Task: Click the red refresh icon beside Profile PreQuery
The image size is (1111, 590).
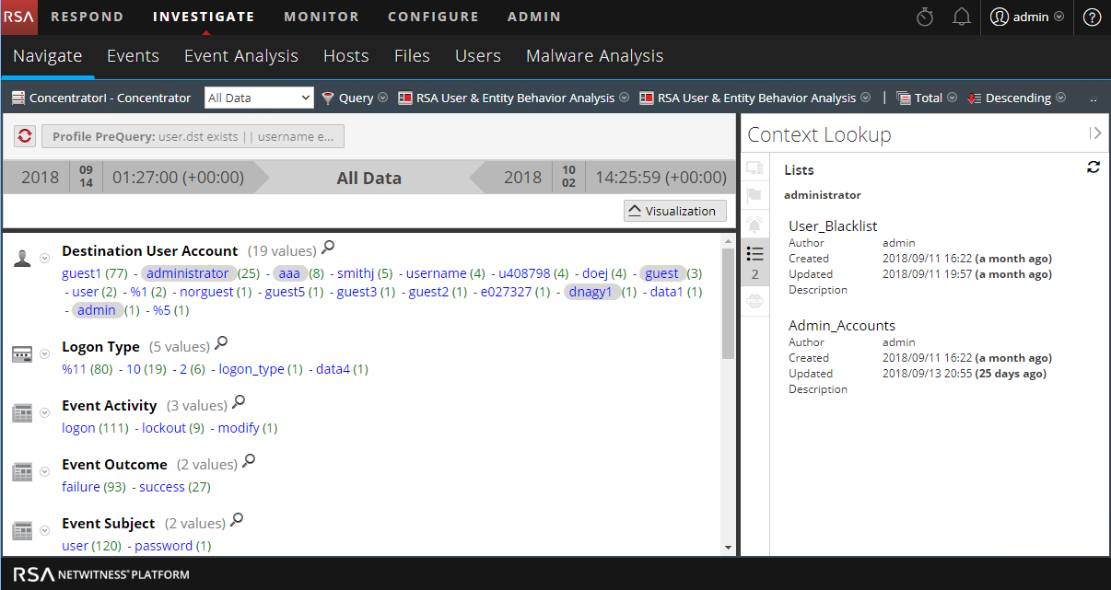Action: pyautogui.click(x=25, y=137)
